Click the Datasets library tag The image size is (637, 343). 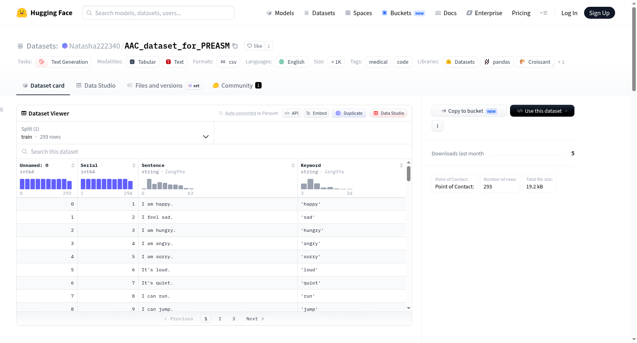(x=460, y=62)
